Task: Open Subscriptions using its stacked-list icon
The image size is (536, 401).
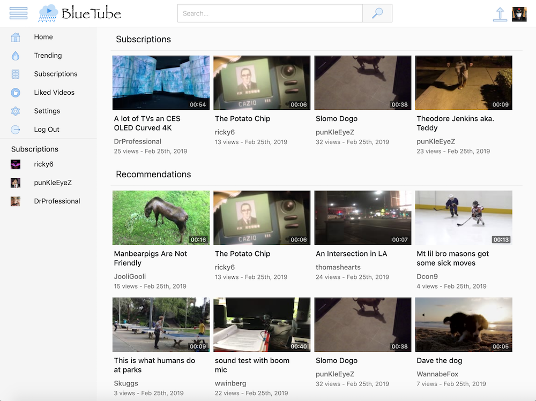Action: [16, 74]
